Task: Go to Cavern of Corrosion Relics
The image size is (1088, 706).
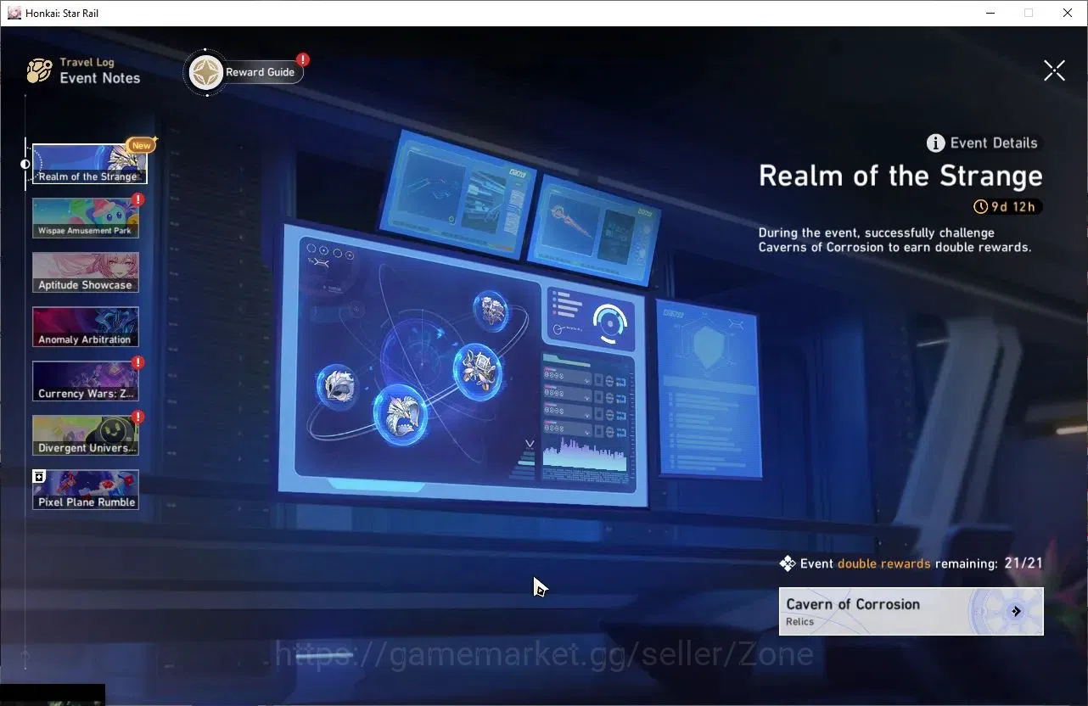Action: click(x=911, y=611)
